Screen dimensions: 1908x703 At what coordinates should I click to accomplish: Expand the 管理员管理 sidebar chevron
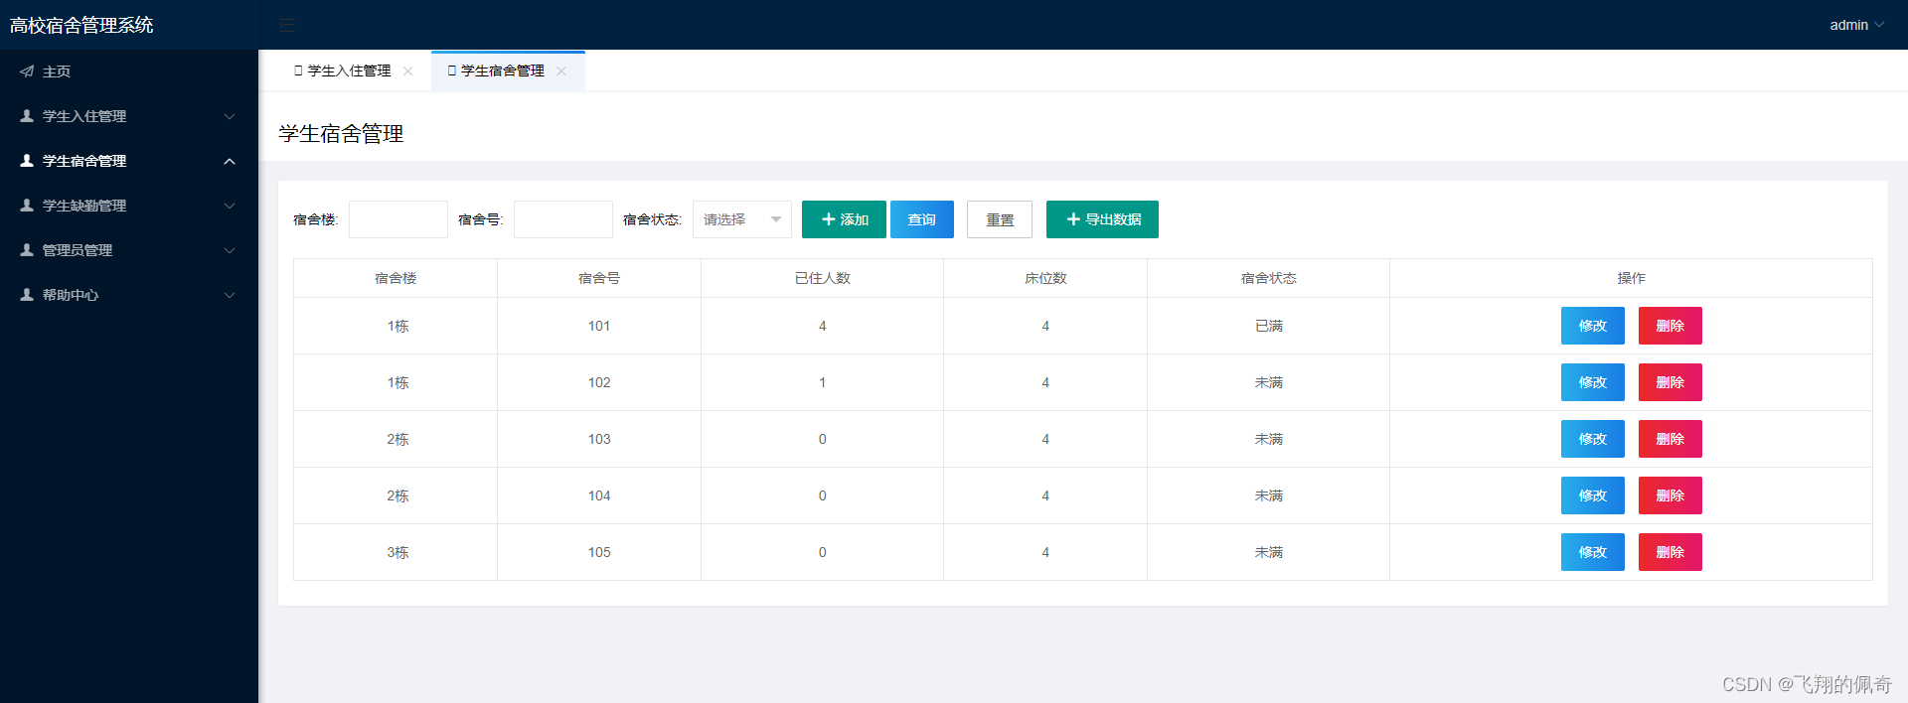[x=230, y=250]
